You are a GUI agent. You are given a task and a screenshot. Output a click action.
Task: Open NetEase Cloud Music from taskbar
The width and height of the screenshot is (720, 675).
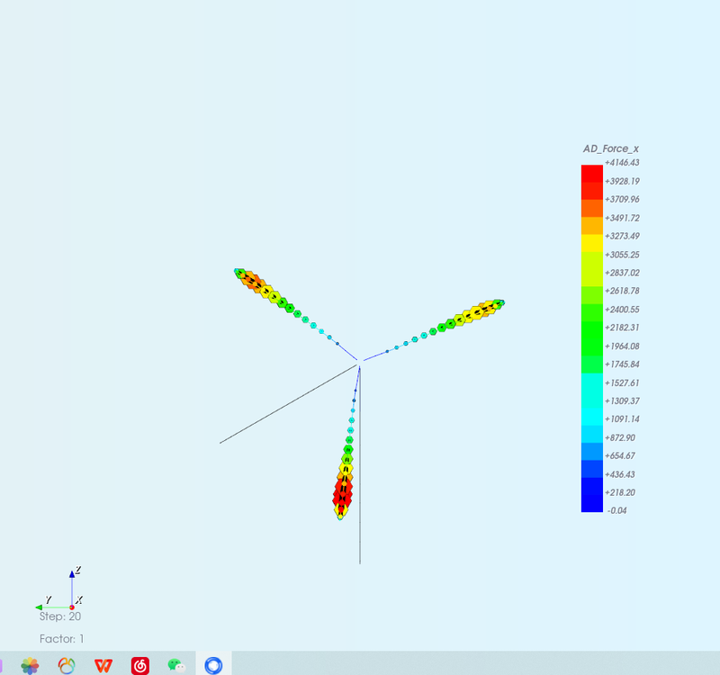pos(140,665)
